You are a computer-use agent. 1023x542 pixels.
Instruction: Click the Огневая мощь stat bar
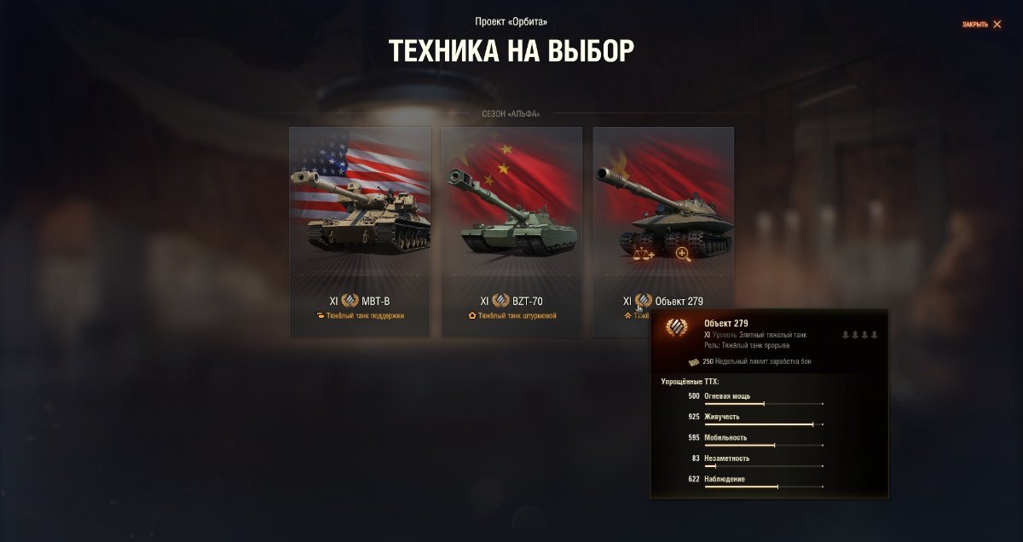[x=764, y=403]
